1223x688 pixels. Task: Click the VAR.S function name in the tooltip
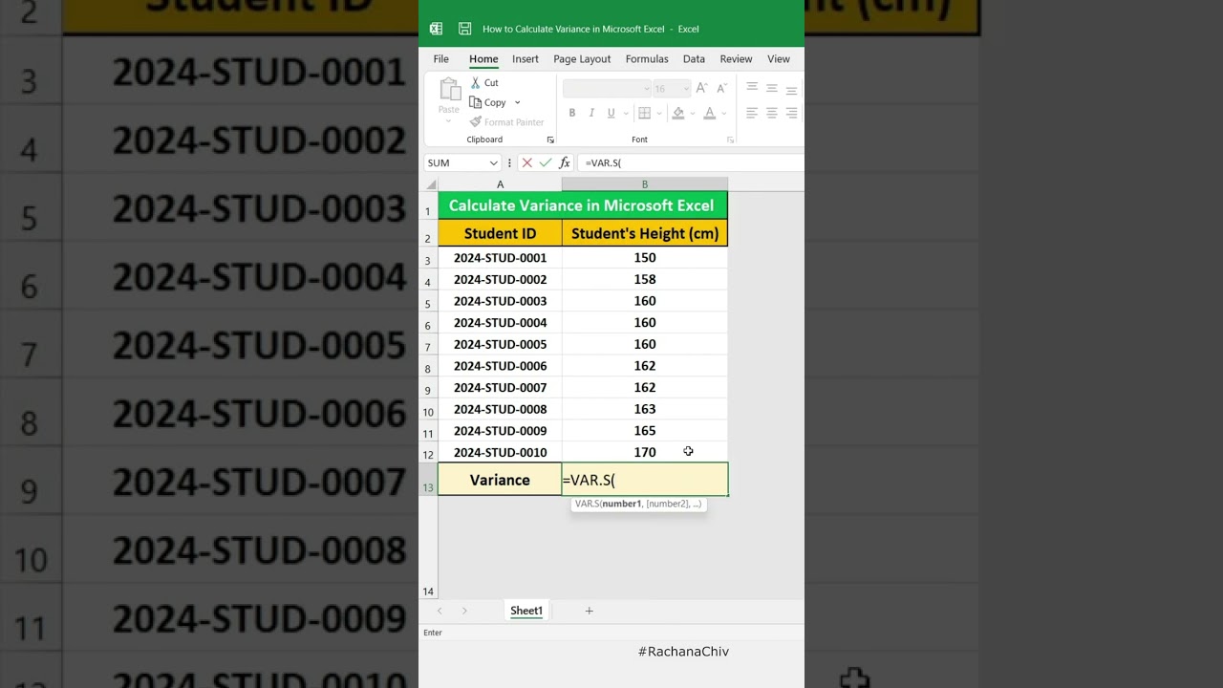pos(587,504)
